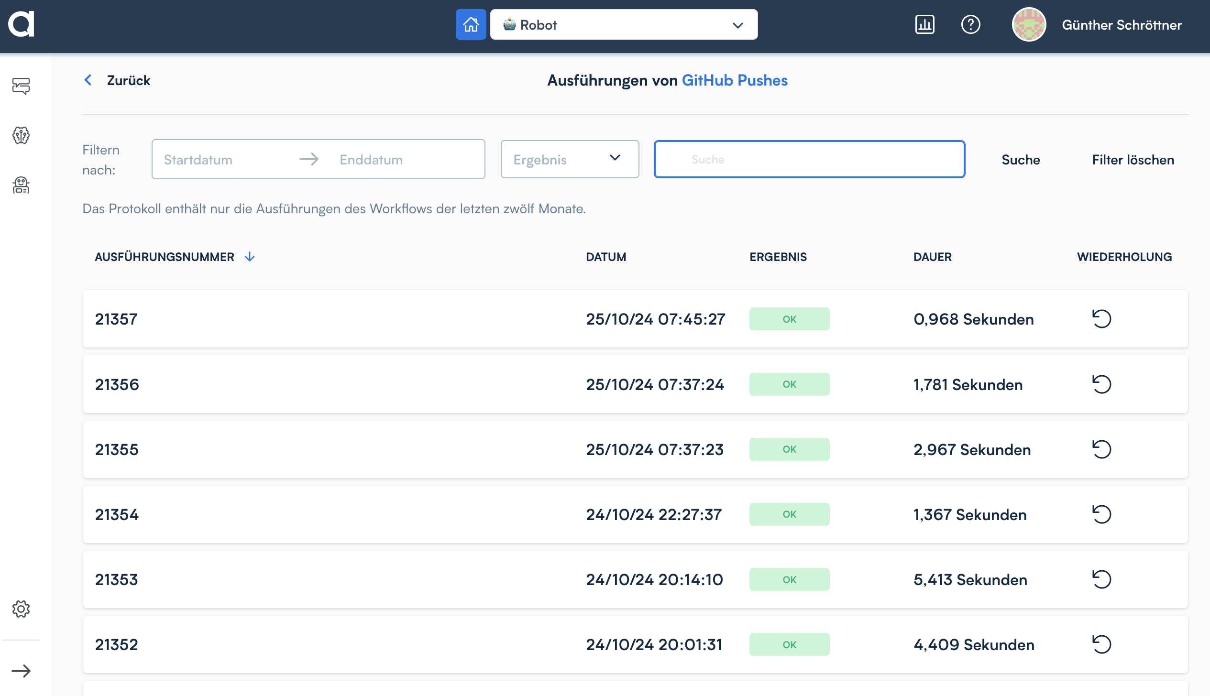Open the robot icon in sidebar
This screenshot has height=696, width=1210.
(21, 185)
